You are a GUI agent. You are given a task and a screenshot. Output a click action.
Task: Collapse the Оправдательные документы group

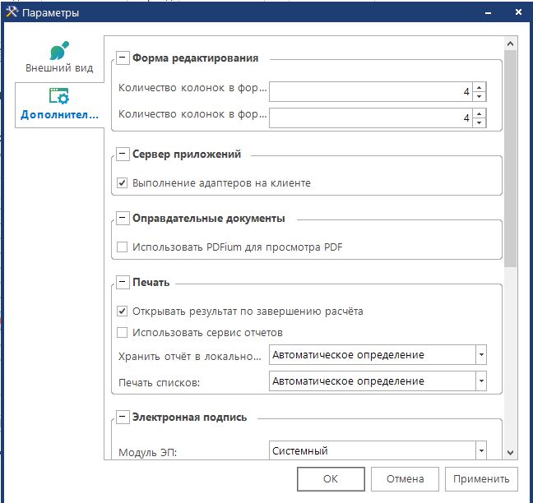point(123,219)
